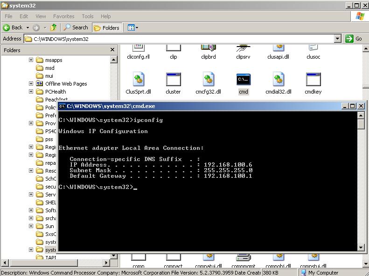Open the Edit menu
The image size is (369, 276).
pyautogui.click(x=24, y=16)
